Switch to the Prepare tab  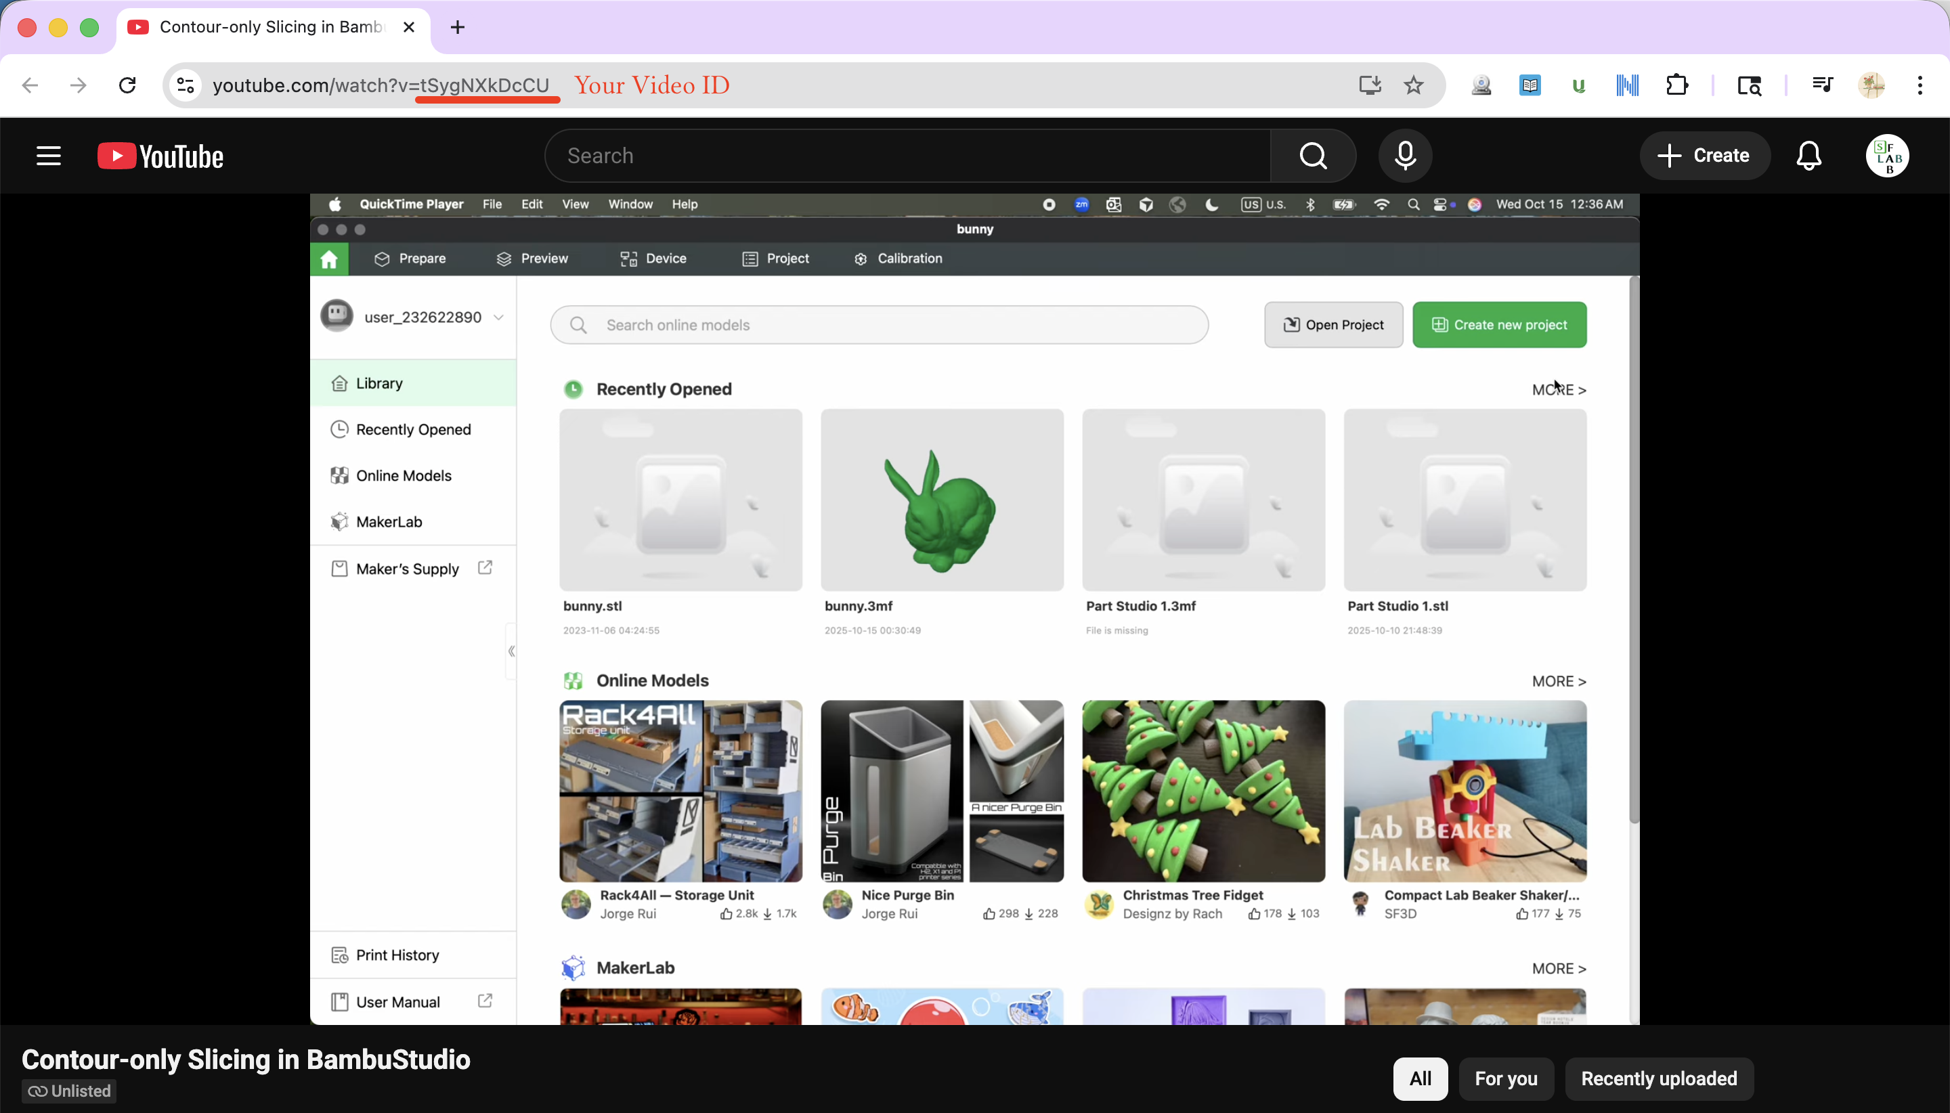(410, 259)
